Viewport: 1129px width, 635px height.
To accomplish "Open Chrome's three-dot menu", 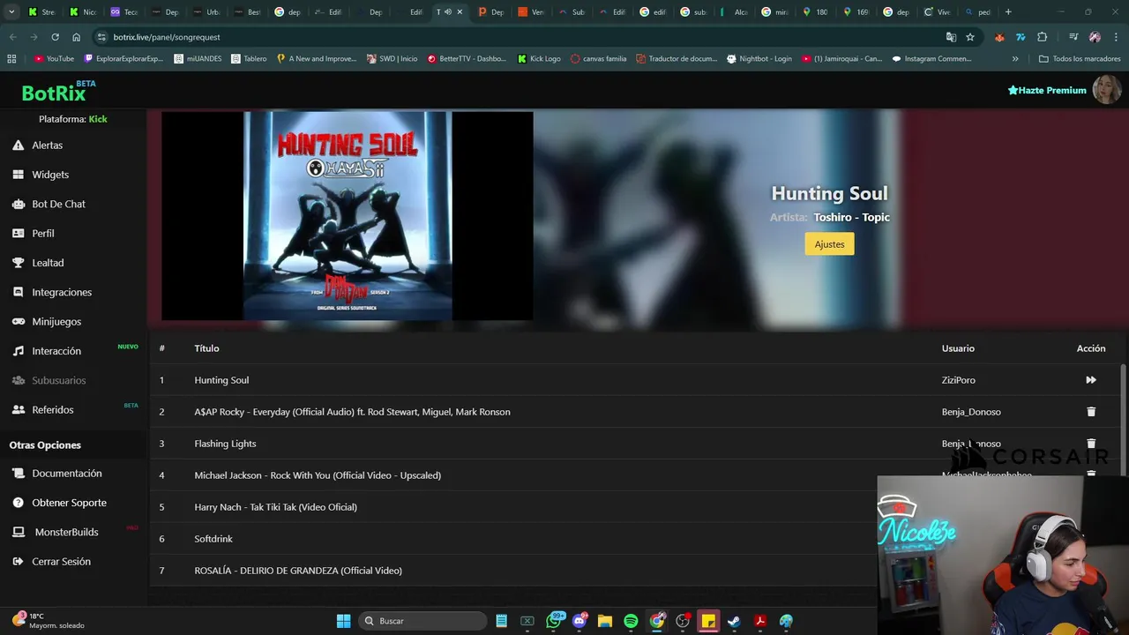I will tap(1115, 37).
